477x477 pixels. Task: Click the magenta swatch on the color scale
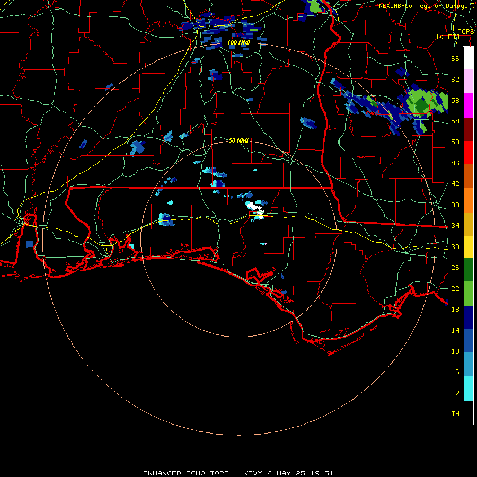[468, 105]
